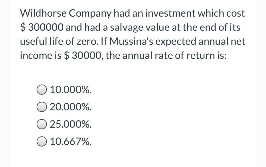Click the word "Company" in first line
This screenshot has height=167, width=266.
[x=90, y=14]
